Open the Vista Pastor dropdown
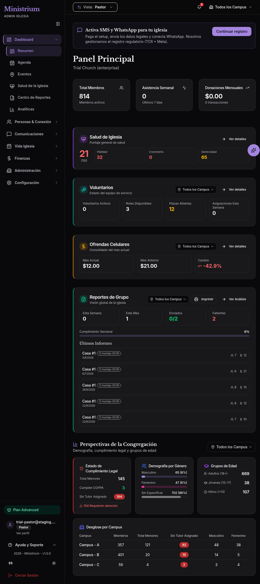 point(95,7)
